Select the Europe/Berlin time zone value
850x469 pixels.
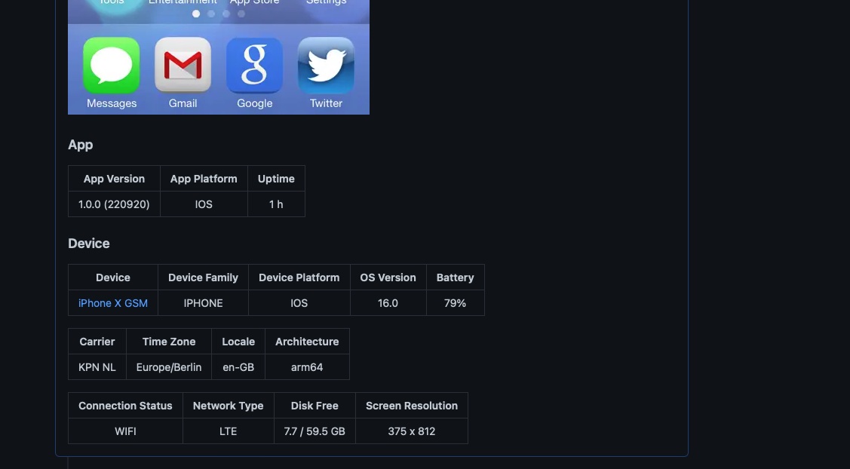[x=169, y=367]
